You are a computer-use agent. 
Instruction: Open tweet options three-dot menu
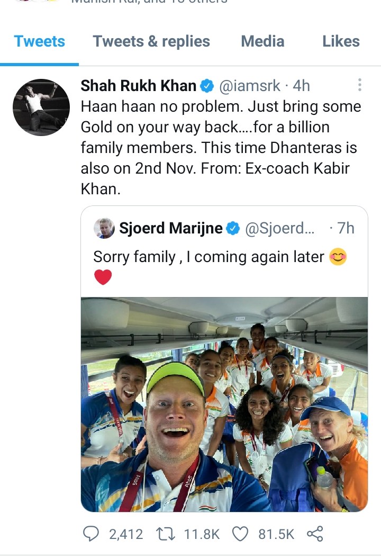[360, 85]
